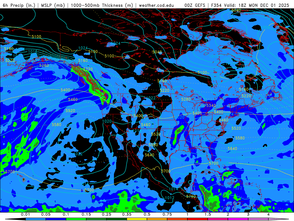Click the 'Valid: 18Z MON DEC 01 2025' text

(256, 5)
